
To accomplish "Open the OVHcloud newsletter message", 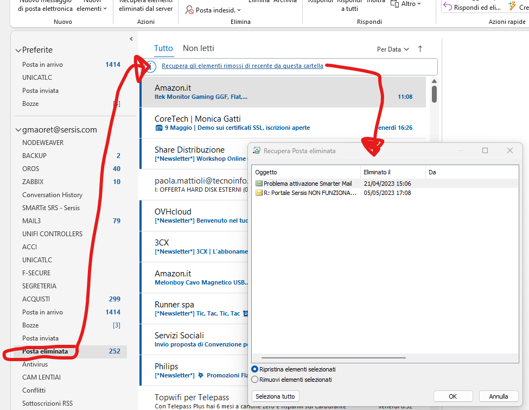I will (x=194, y=216).
